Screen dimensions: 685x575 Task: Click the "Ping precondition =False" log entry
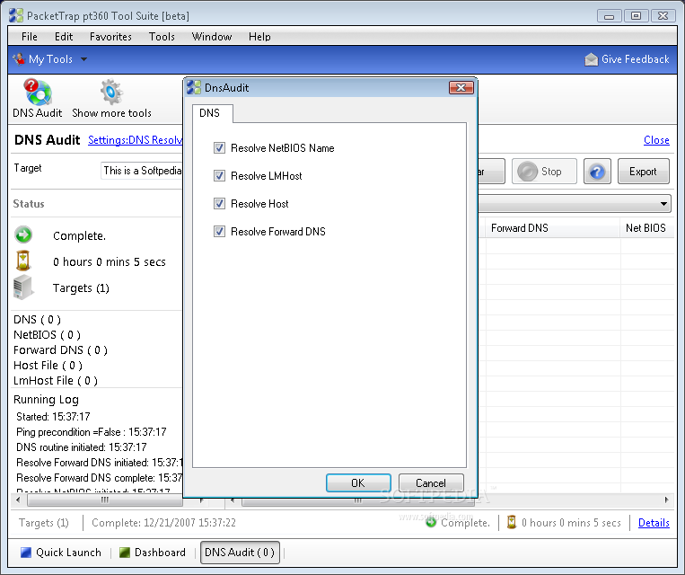[92, 432]
